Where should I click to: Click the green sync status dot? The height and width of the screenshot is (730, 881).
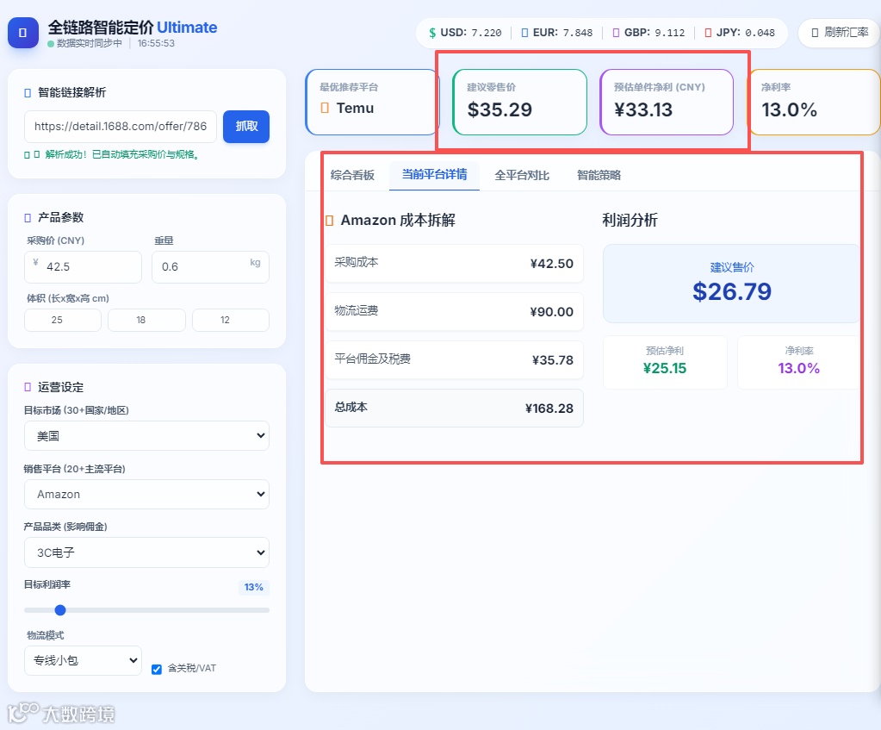click(51, 44)
